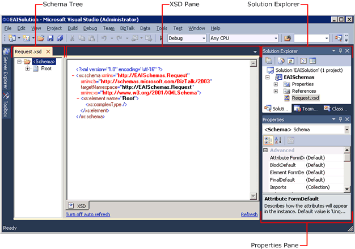Screen dimensions: 355x249
Task: Toggle auto-hide pin on Properties panel
Action: coord(340,119)
